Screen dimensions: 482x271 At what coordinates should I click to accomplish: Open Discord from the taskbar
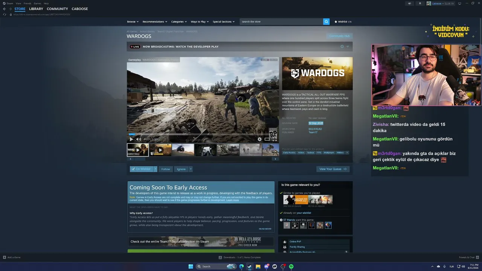267,266
